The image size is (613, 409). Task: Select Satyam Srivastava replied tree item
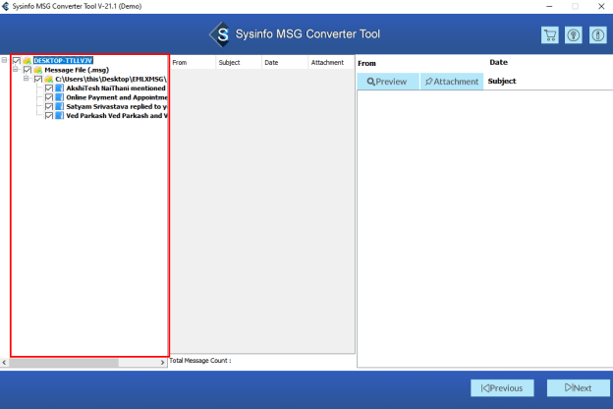click(x=117, y=106)
